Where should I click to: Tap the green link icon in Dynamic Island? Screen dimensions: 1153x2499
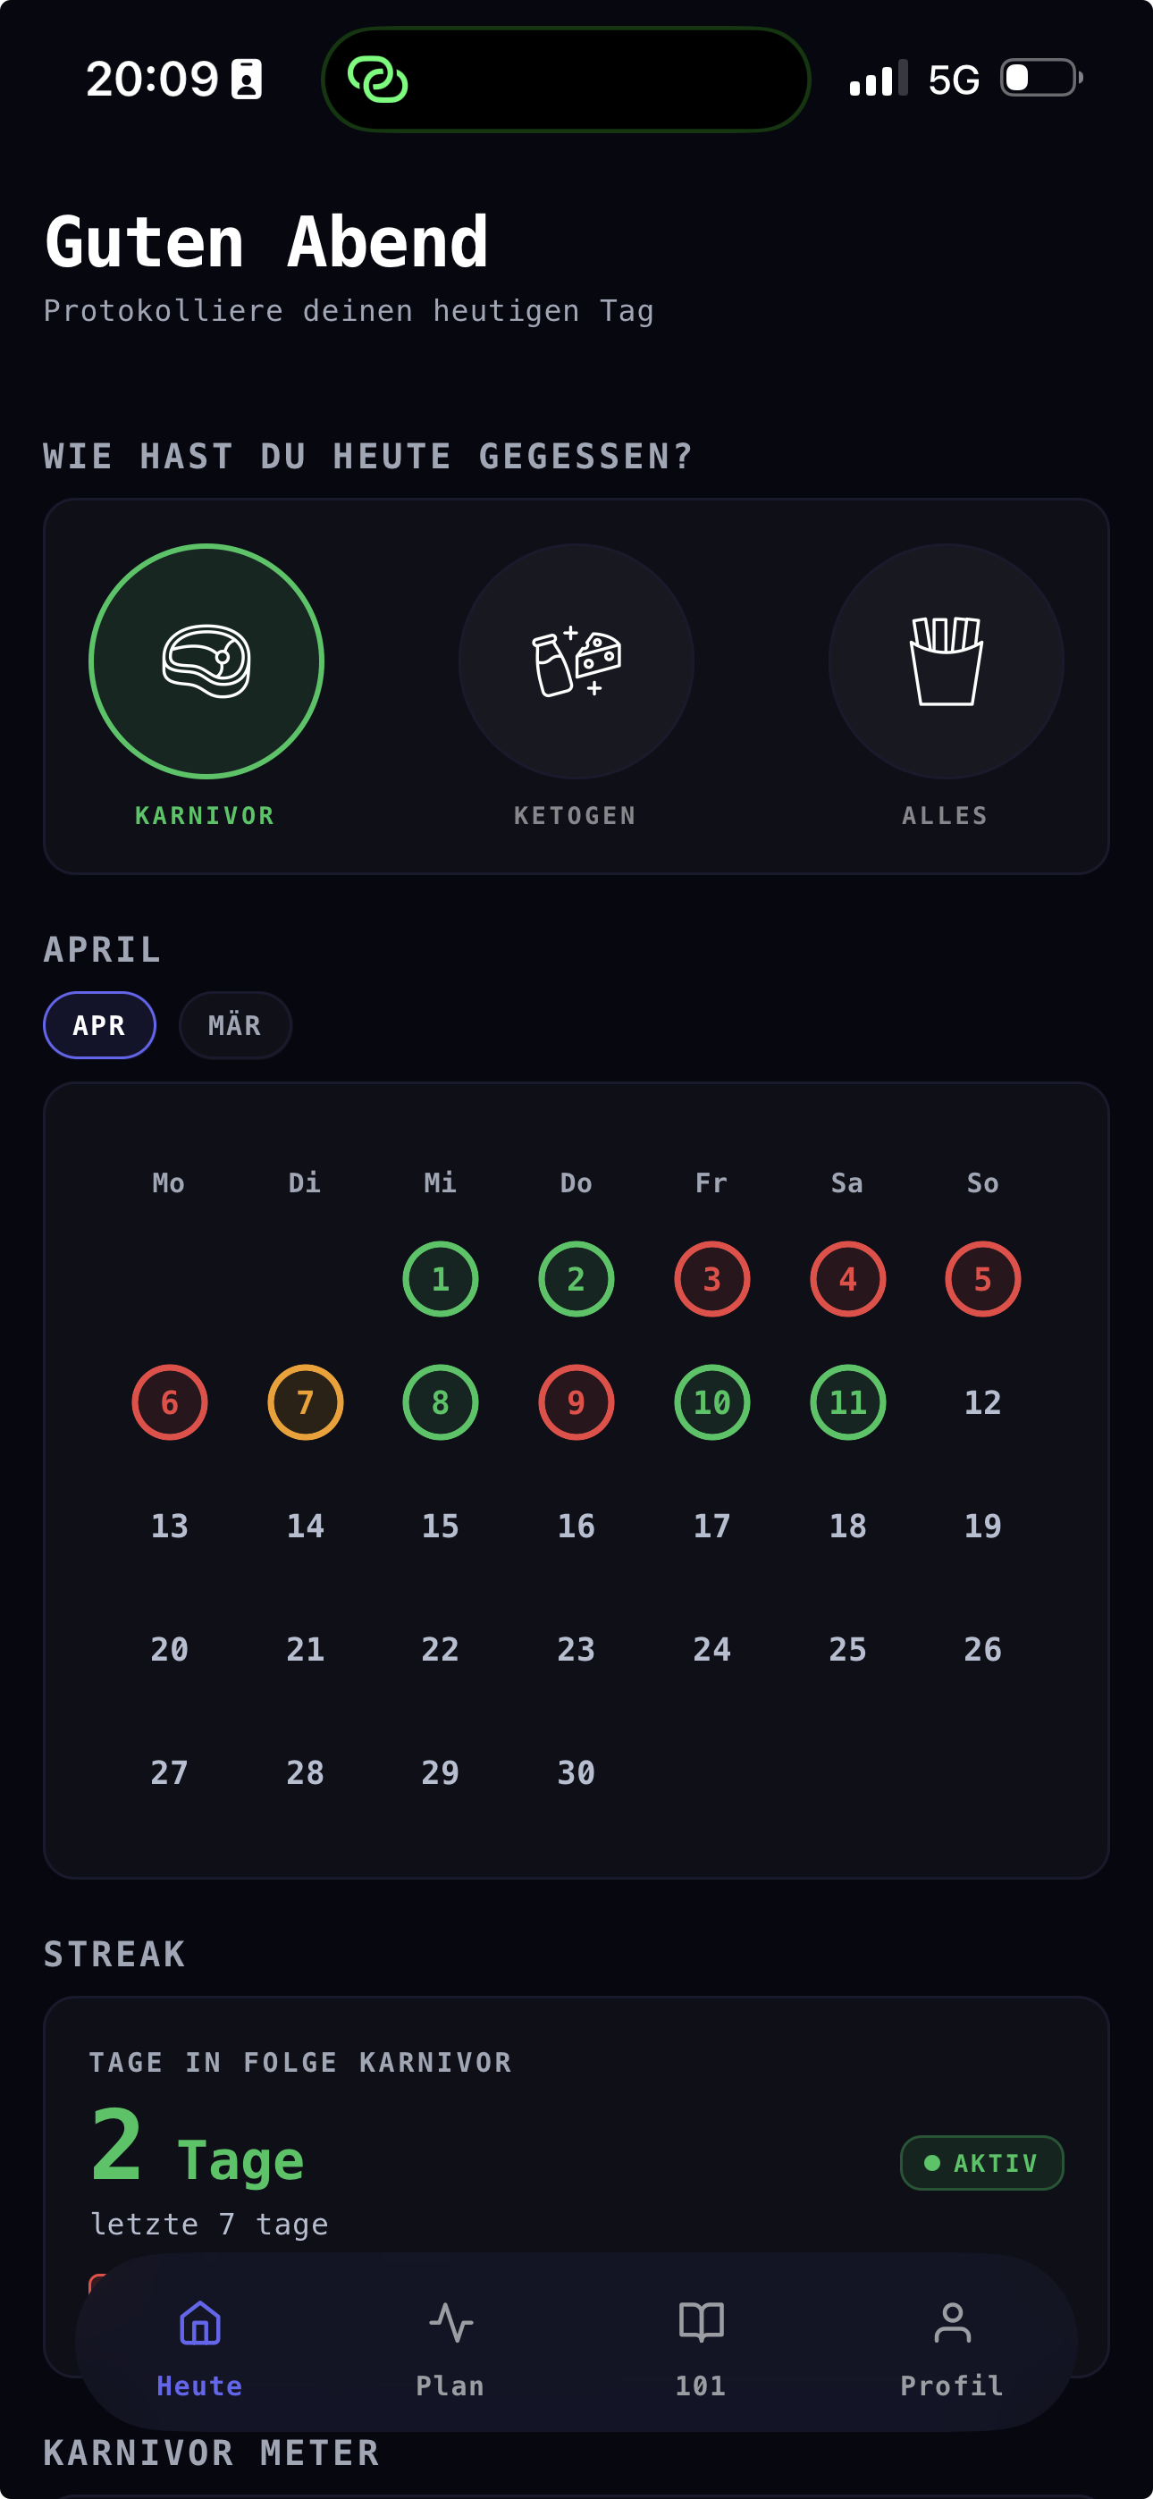coord(377,80)
